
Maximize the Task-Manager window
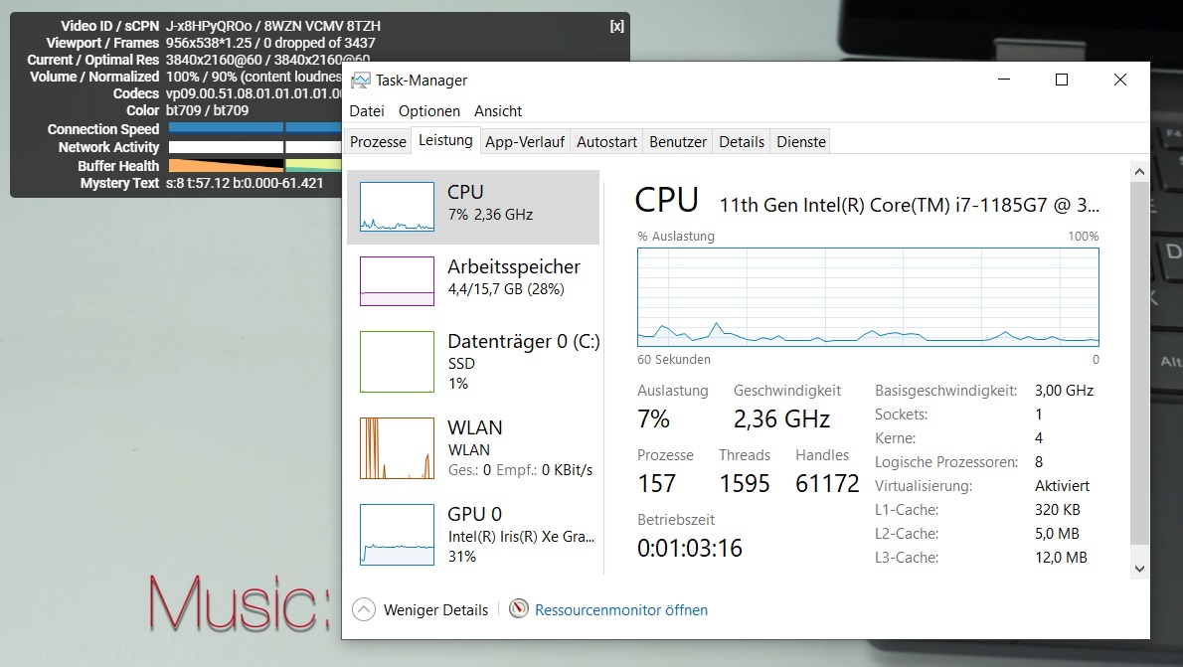point(1062,80)
